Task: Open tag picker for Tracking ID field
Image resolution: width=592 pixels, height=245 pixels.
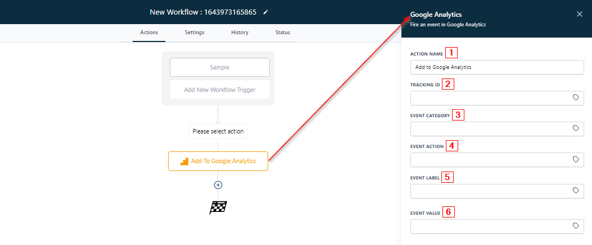Action: (x=576, y=98)
